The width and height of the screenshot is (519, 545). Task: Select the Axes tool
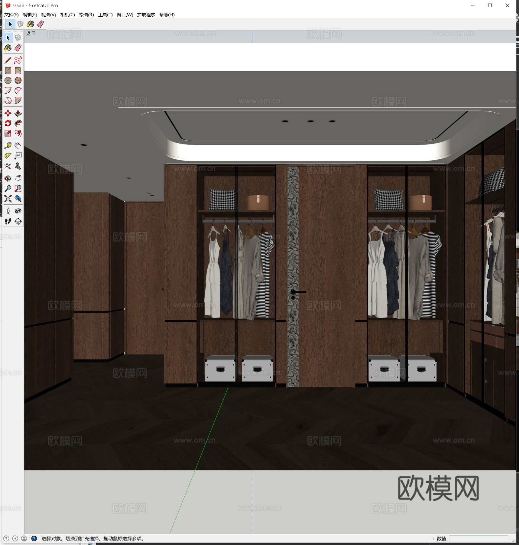tap(8, 166)
